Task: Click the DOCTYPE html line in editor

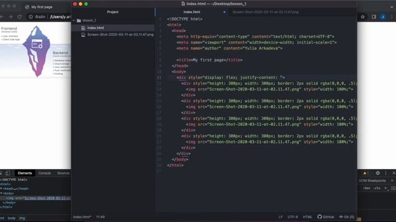Action: (x=184, y=19)
